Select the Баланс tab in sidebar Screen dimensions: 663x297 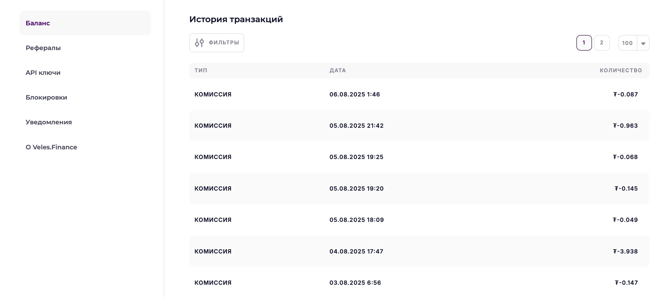[38, 23]
